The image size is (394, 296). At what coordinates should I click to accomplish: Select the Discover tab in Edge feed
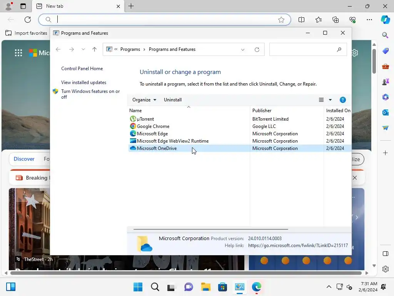tap(24, 159)
